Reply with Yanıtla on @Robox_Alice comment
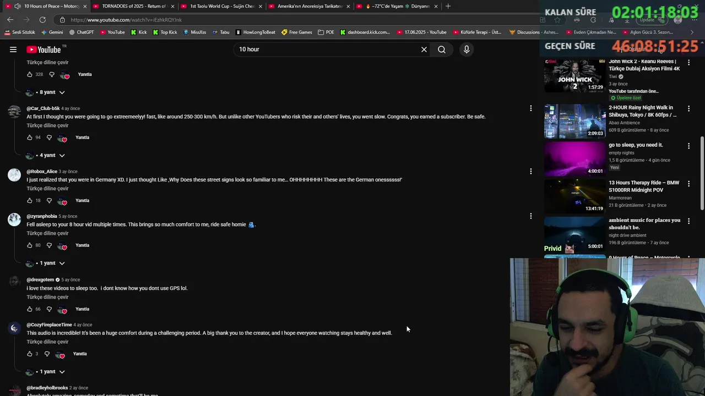Image resolution: width=705 pixels, height=396 pixels. 82,201
